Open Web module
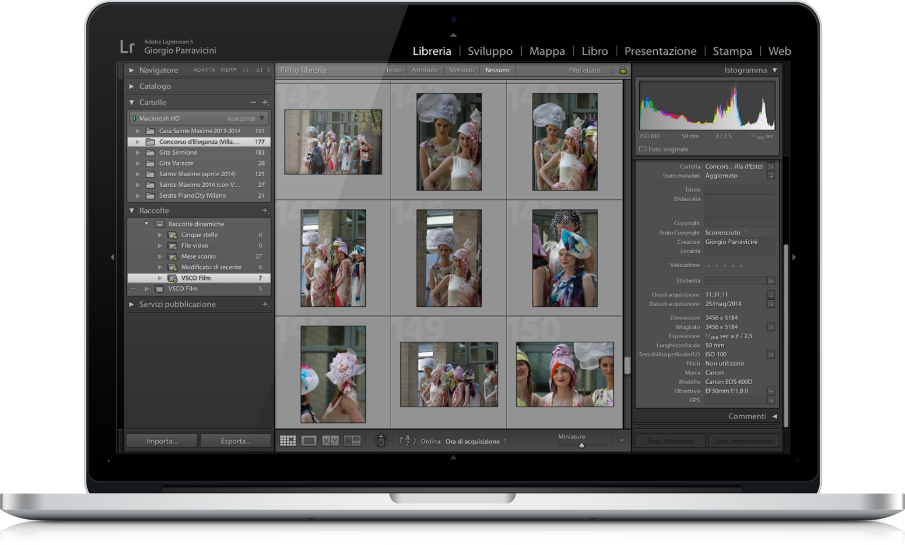This screenshot has width=905, height=545. [780, 51]
